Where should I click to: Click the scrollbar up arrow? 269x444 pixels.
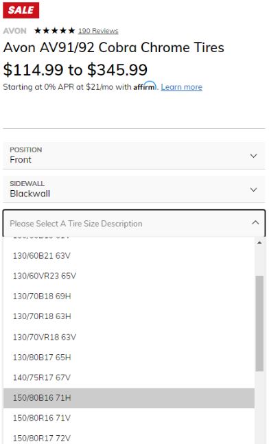259,243
